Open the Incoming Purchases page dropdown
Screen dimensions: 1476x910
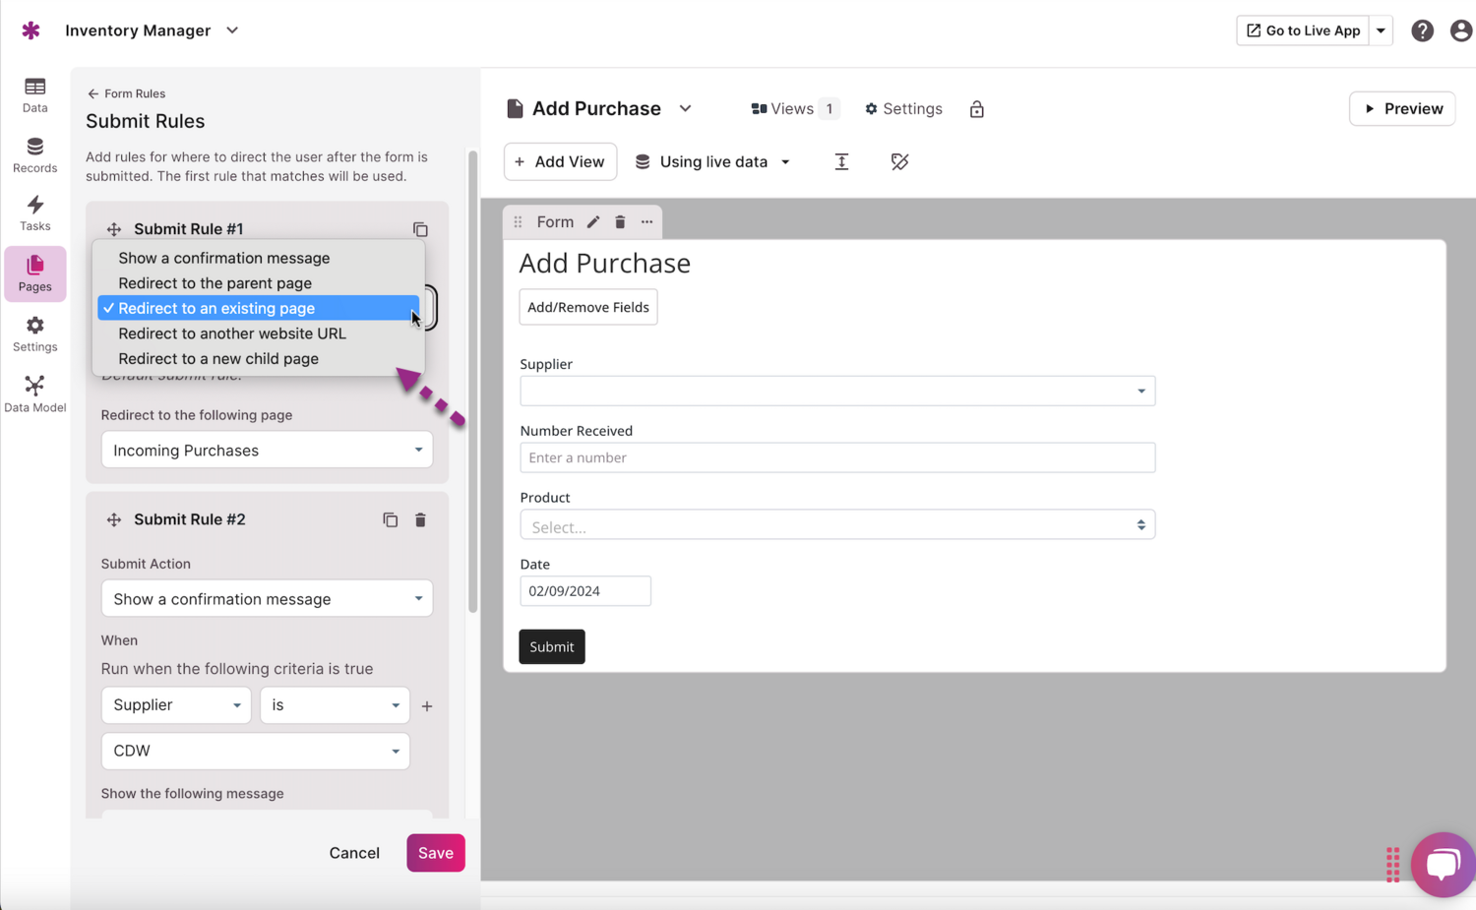click(x=267, y=450)
